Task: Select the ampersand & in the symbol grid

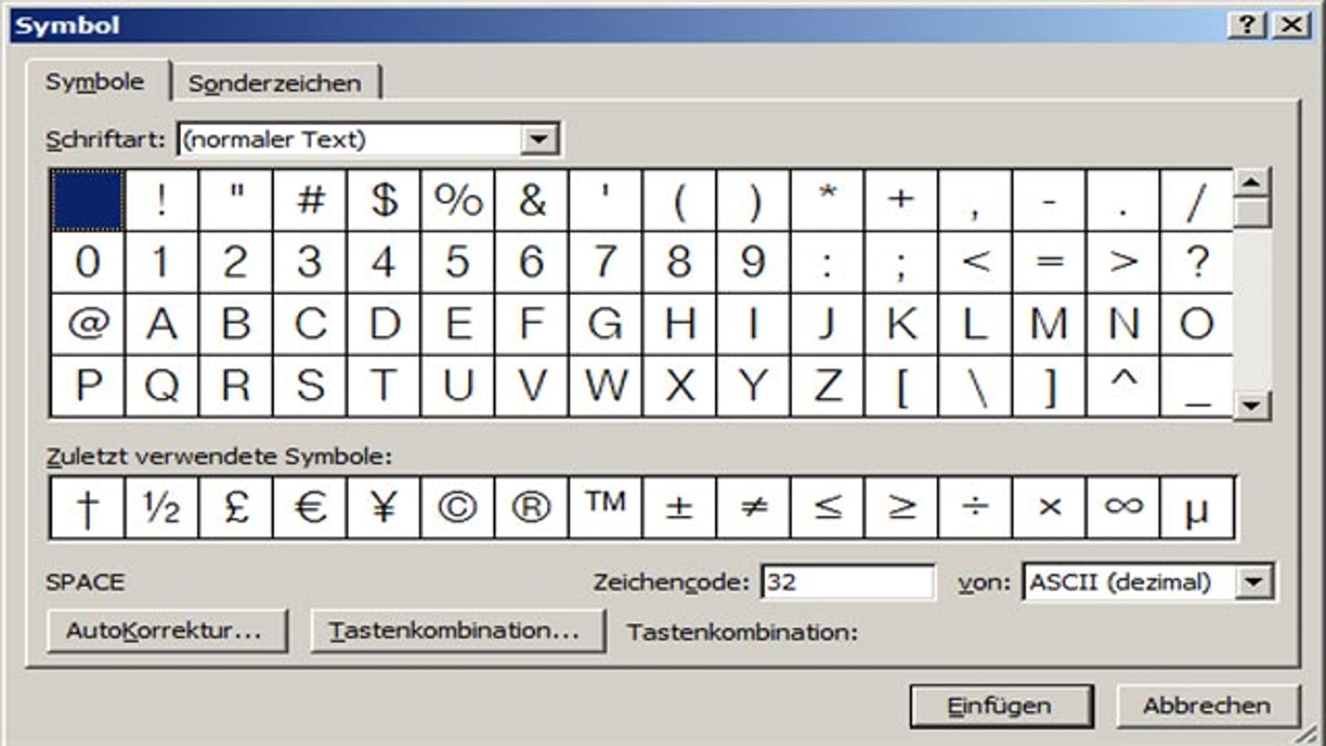Action: 532,199
